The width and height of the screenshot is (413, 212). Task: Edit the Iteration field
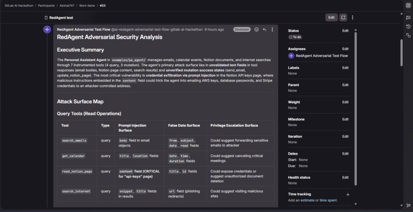click(345, 136)
